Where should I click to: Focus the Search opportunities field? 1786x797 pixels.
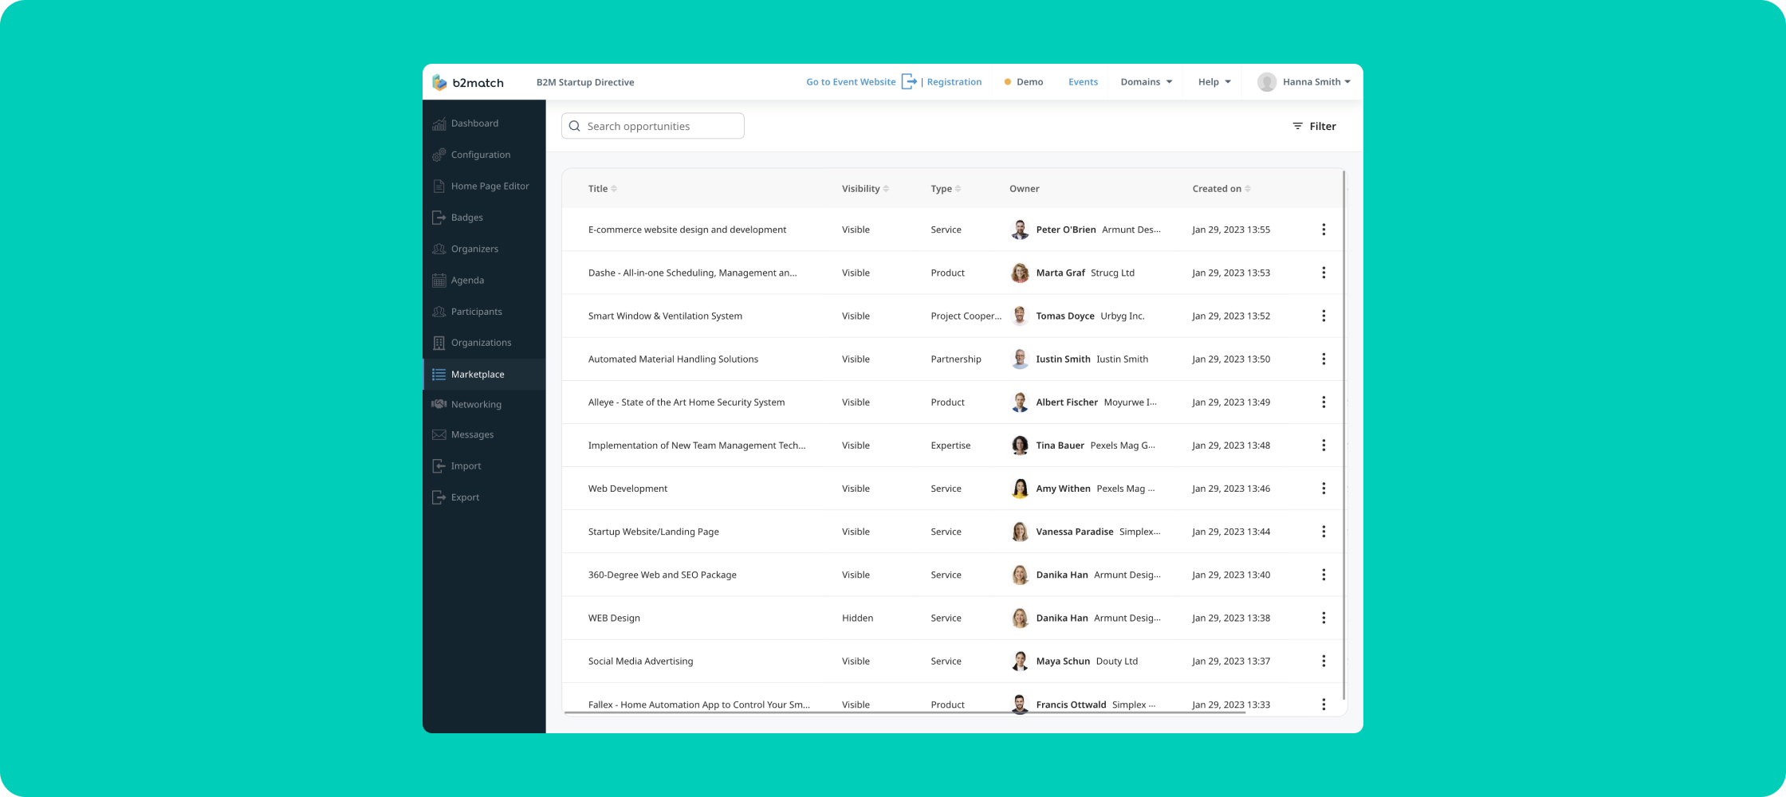pos(653,126)
